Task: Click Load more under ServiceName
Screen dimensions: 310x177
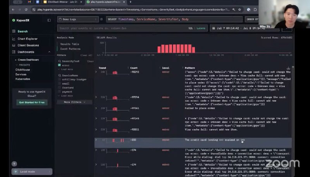Action: coord(67,96)
